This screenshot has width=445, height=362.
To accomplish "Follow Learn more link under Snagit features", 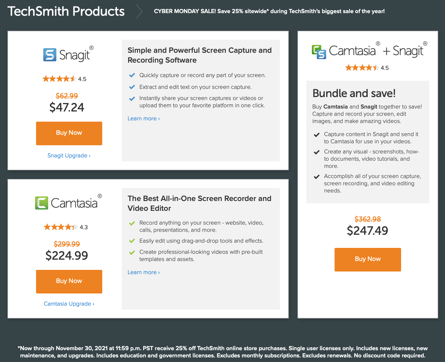I will click(x=144, y=118).
